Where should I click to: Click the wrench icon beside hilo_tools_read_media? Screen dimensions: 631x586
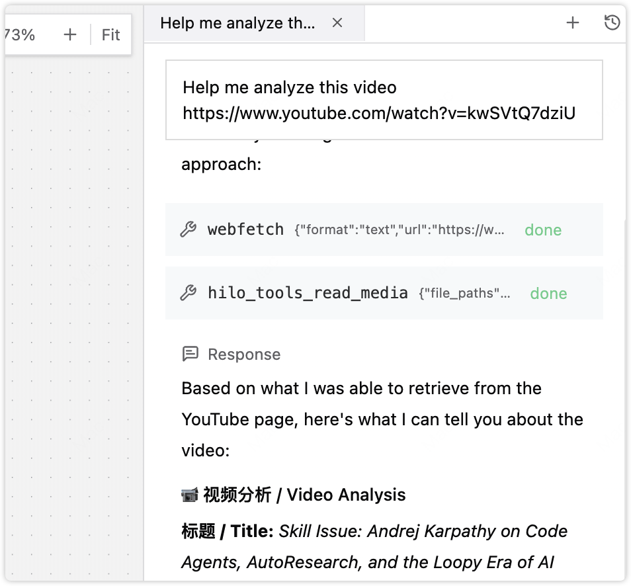(188, 293)
